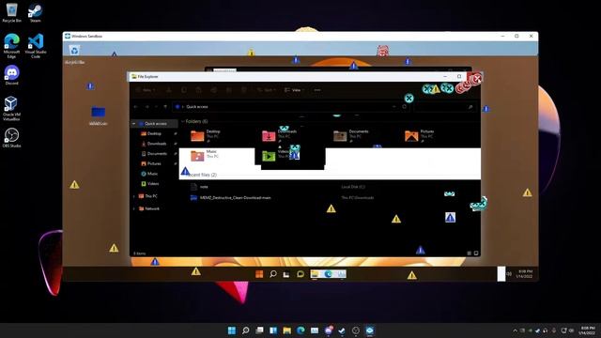Refresh the Quick access view
The image size is (601, 338).
[x=405, y=107]
